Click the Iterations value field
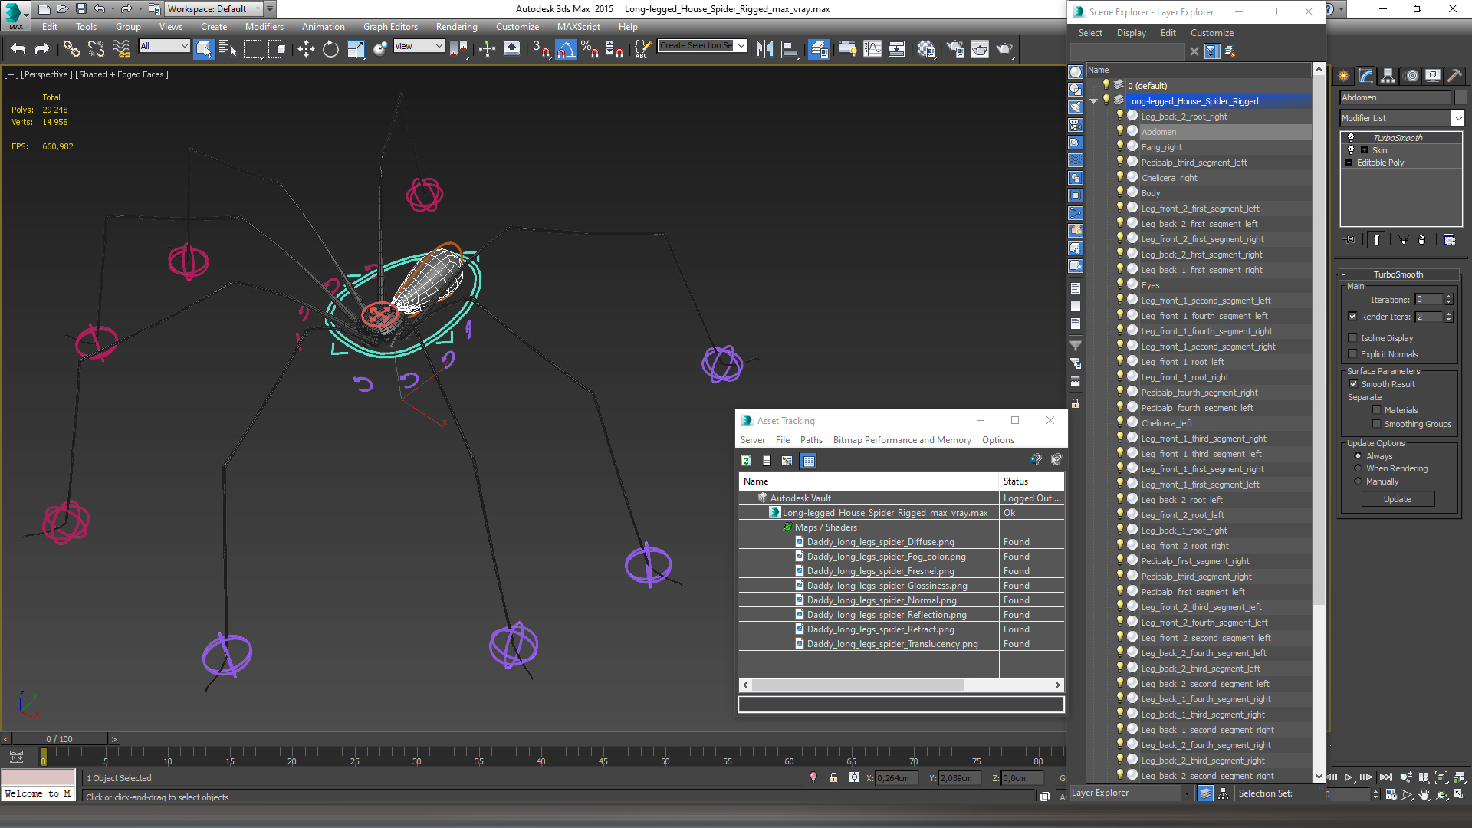The image size is (1472, 828). point(1428,300)
